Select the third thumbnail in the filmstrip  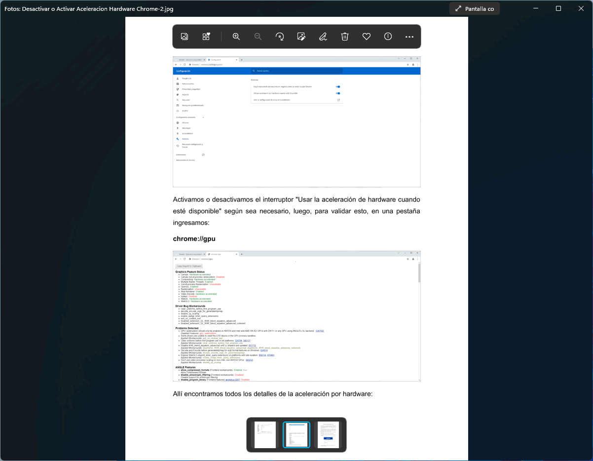click(328, 435)
